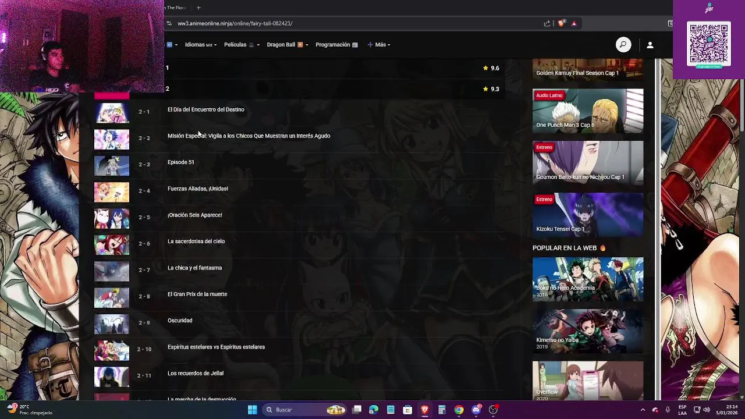This screenshot has height=419, width=745.
Task: Click the POPULAR EN LA WEB heading
Action: (x=569, y=248)
